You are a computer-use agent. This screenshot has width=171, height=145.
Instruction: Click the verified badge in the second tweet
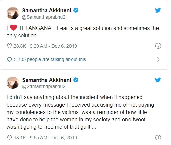coord(76,80)
